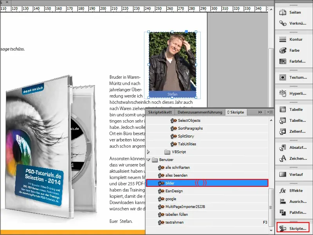
Task: Open the Pathfinder panel icon
Action: tap(282, 212)
